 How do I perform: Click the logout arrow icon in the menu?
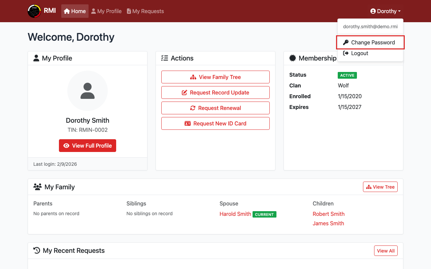pos(346,53)
